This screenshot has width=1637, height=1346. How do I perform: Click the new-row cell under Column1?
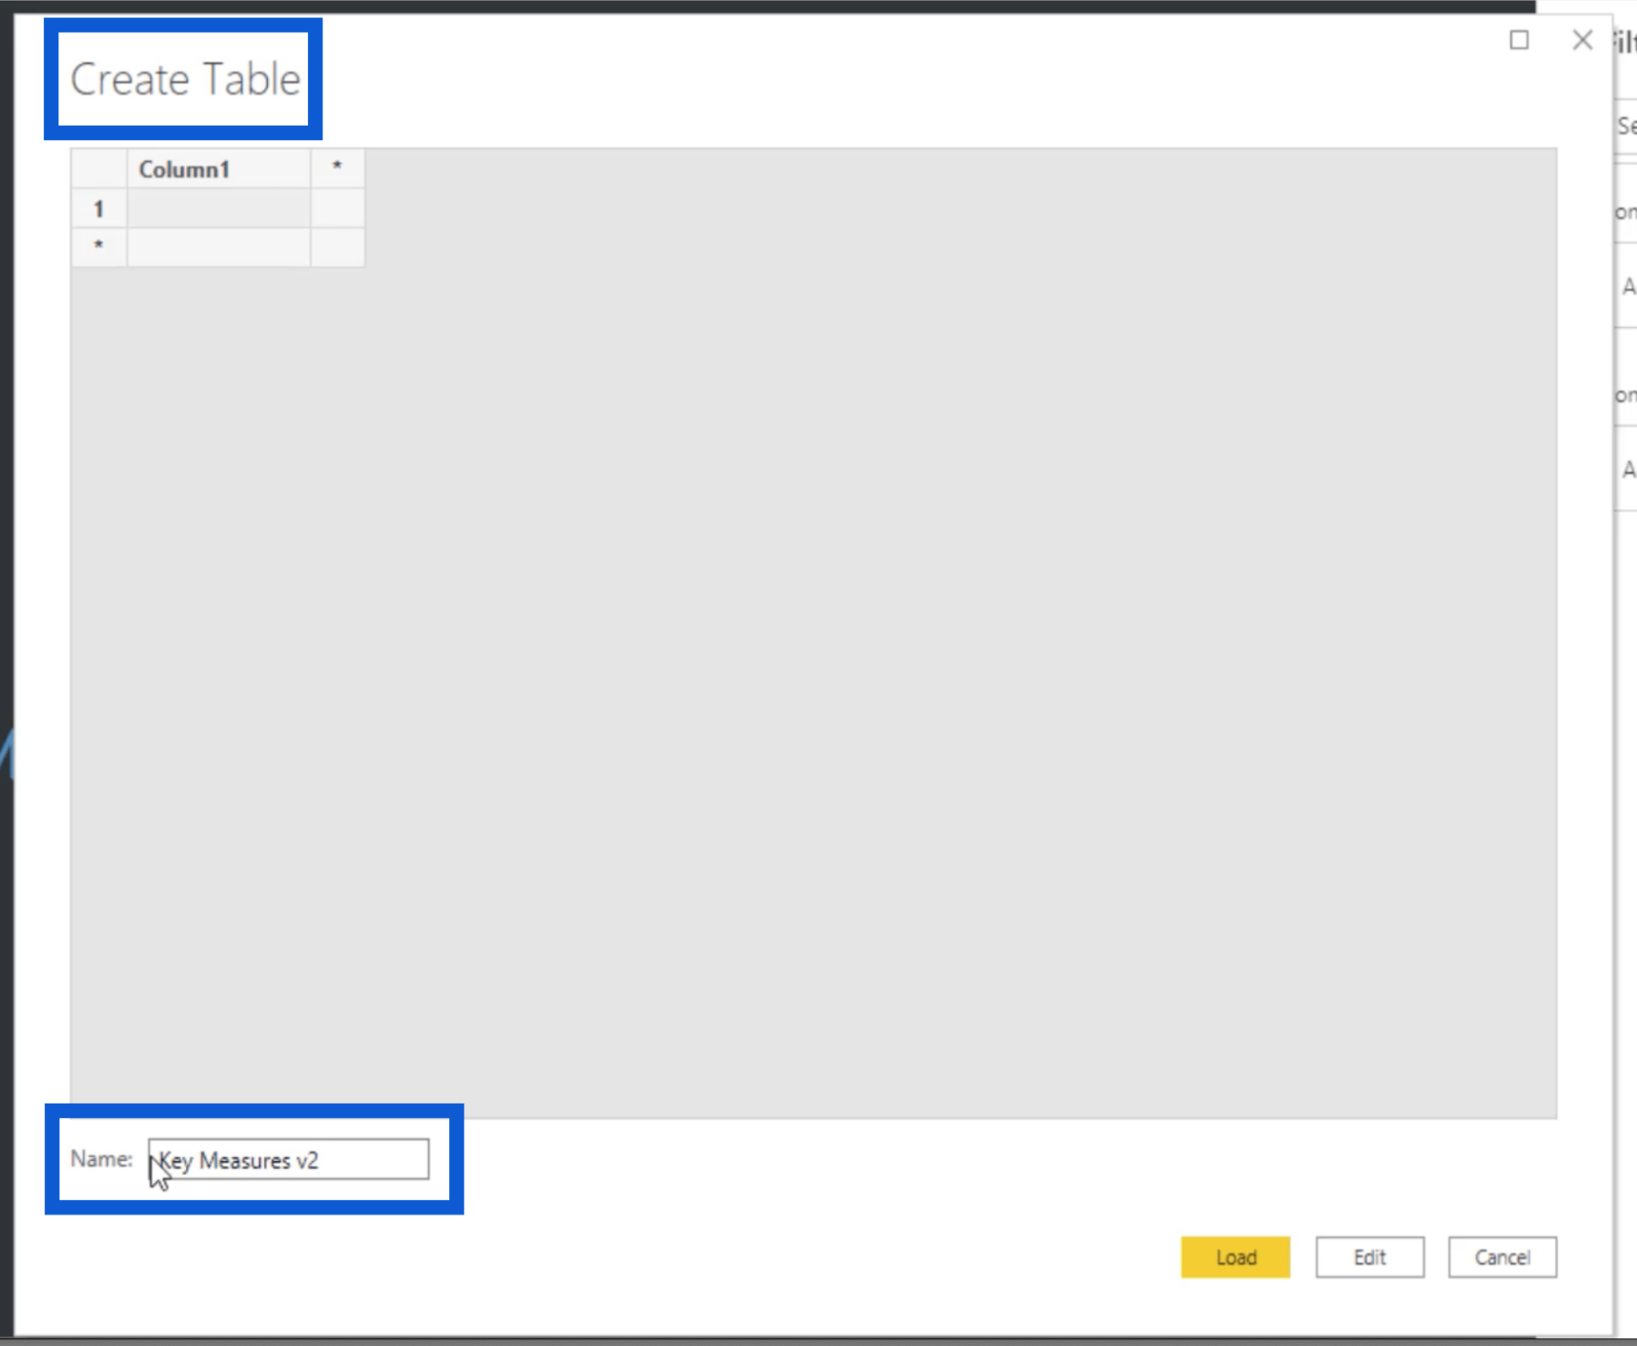click(x=218, y=247)
